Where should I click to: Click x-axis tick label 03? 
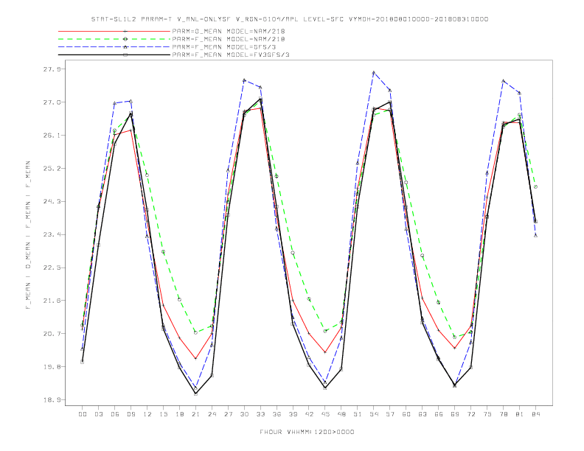click(x=98, y=414)
